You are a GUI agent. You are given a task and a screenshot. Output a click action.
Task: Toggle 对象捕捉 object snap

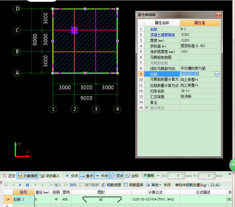click(x=28, y=176)
